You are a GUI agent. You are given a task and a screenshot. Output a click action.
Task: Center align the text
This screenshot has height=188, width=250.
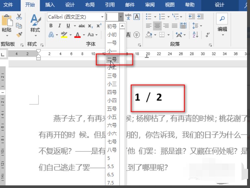[157, 26]
